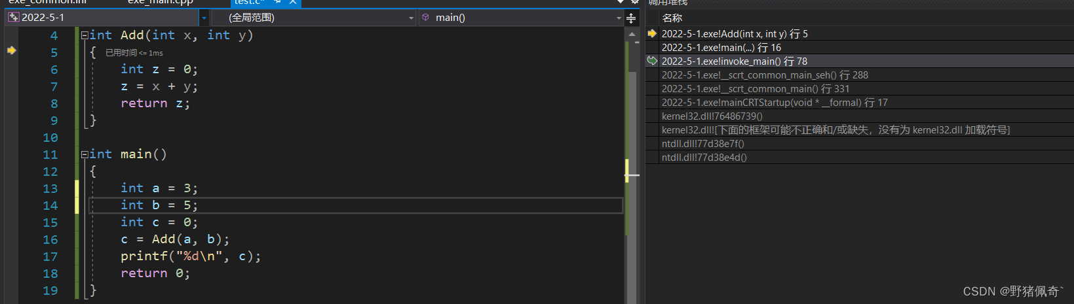This screenshot has width=1074, height=304.
Task: Click the 名称 column header
Action: click(672, 18)
